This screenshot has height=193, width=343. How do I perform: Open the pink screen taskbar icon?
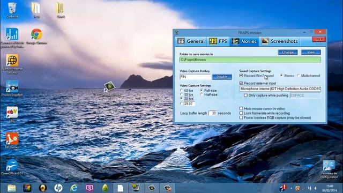pos(90,188)
